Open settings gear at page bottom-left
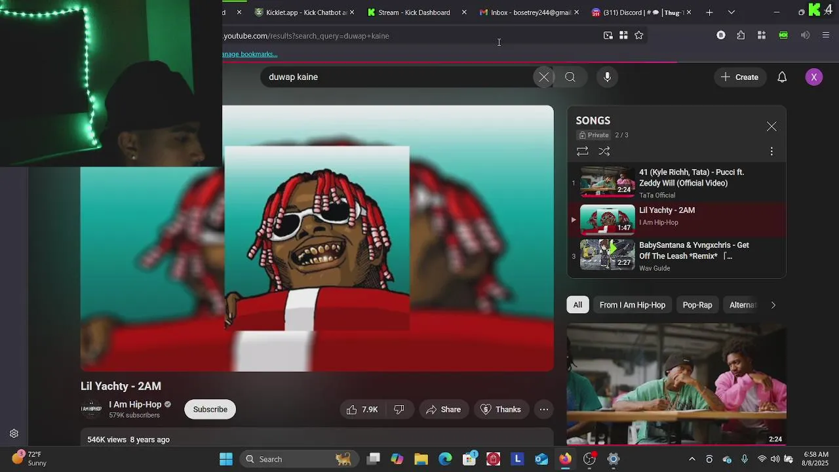 14,434
